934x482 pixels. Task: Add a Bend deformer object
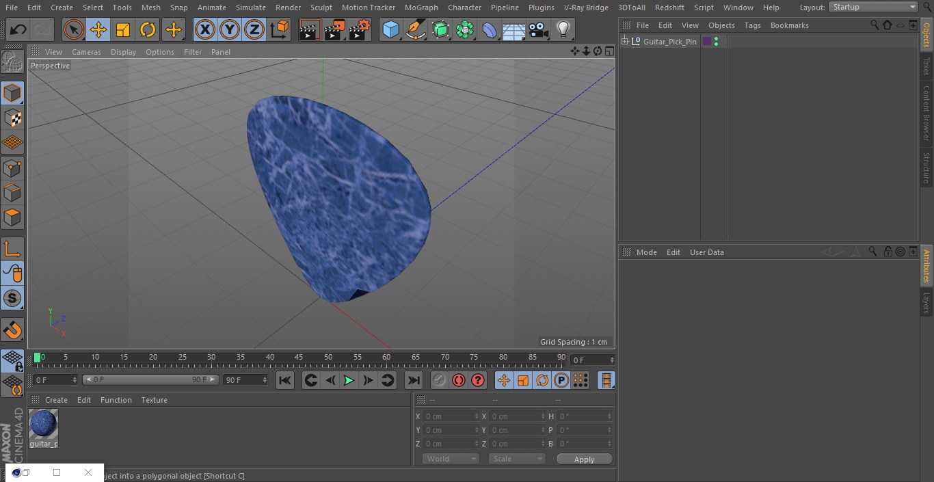click(490, 30)
